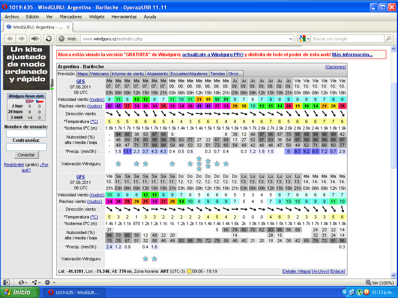Open the Inicio start button

click(20, 292)
